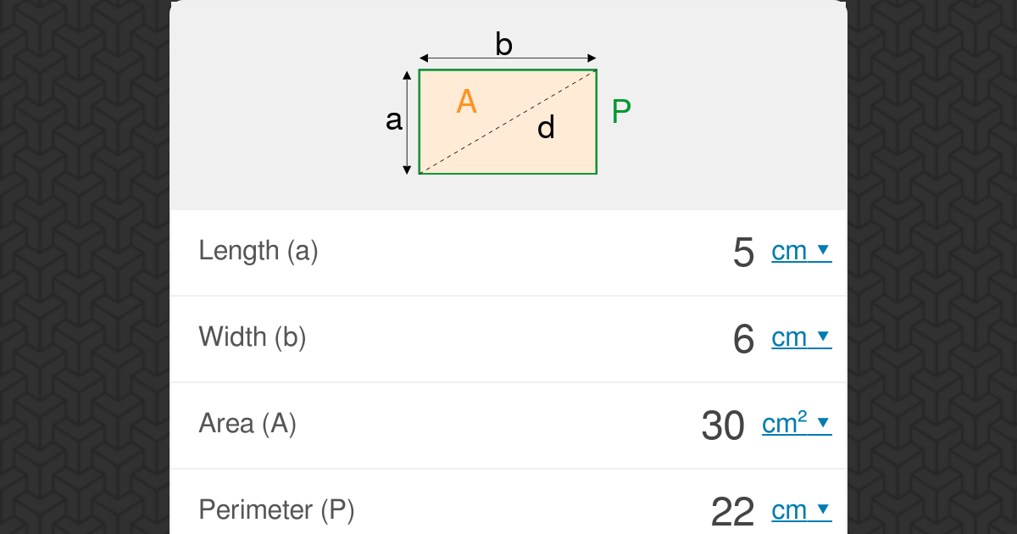1017x534 pixels.
Task: Open the Area cm² unit dropdown
Action: [x=797, y=423]
